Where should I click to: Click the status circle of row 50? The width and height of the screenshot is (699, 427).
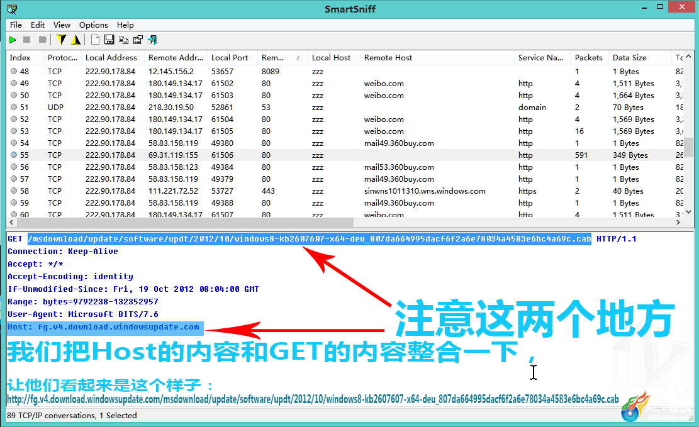click(14, 96)
